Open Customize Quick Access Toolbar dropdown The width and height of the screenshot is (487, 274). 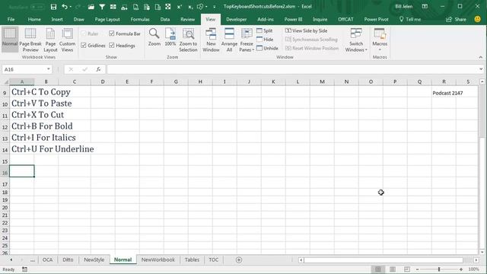(215, 7)
